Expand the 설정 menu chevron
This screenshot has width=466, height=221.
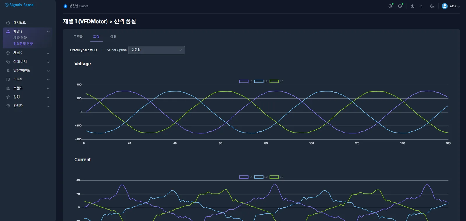click(48, 97)
